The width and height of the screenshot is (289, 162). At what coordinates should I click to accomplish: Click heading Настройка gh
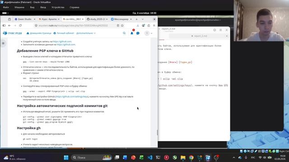coord(28,128)
